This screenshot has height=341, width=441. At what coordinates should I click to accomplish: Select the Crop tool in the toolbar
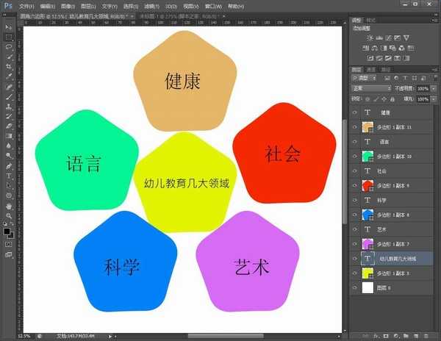pos(8,66)
